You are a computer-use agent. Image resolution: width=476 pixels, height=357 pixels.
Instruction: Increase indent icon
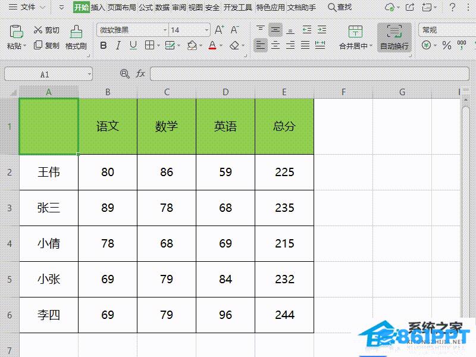(322, 30)
